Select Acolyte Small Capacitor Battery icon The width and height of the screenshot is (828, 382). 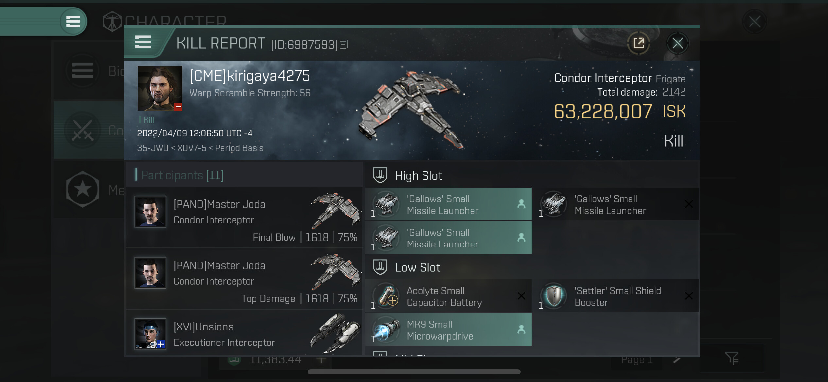pos(387,296)
